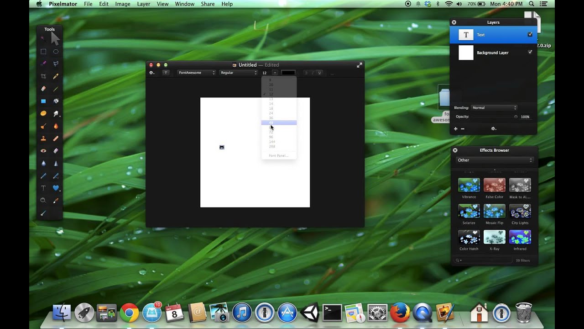584x329 pixels.
Task: Open the Image menu
Action: pyautogui.click(x=123, y=4)
